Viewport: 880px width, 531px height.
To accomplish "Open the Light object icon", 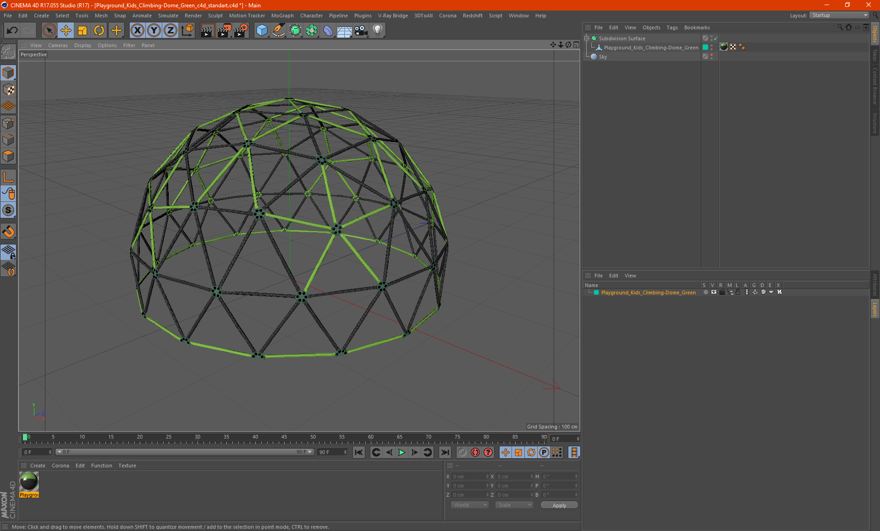I will (x=378, y=31).
